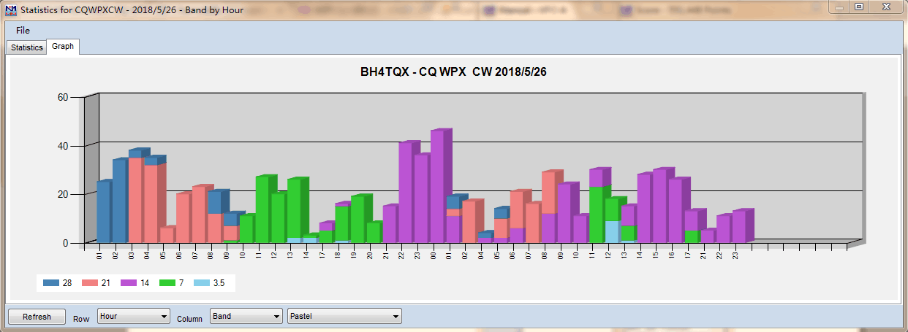
Task: Click the y-axis label 40
Action: 63,146
